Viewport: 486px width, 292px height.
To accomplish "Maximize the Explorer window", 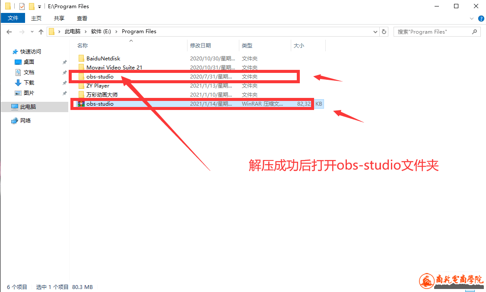I will tap(456, 6).
